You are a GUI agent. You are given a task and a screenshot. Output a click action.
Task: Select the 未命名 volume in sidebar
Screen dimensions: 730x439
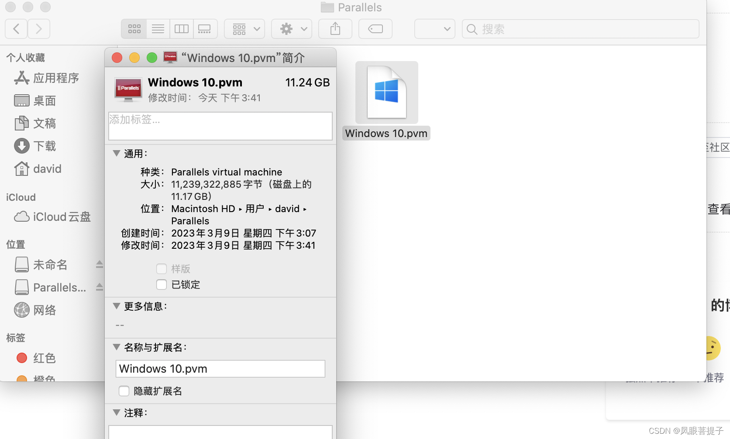pyautogui.click(x=41, y=265)
